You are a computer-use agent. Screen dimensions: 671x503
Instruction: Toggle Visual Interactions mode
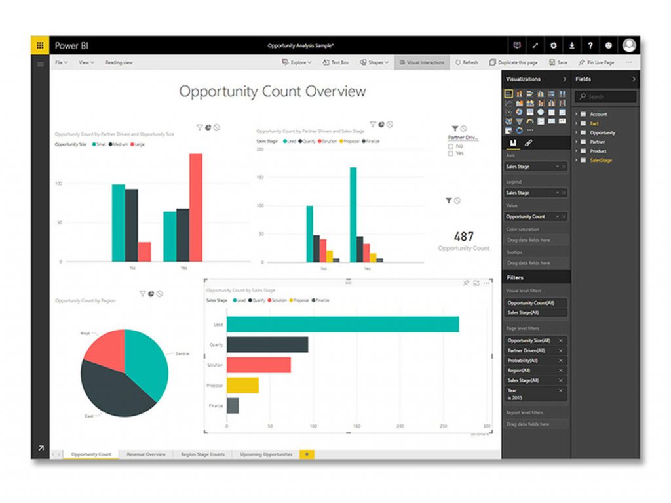tap(421, 63)
